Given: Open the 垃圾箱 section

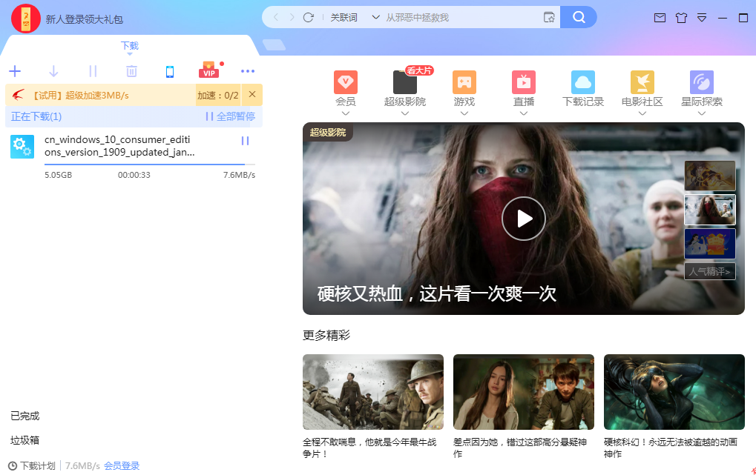Looking at the screenshot, I should click(25, 440).
